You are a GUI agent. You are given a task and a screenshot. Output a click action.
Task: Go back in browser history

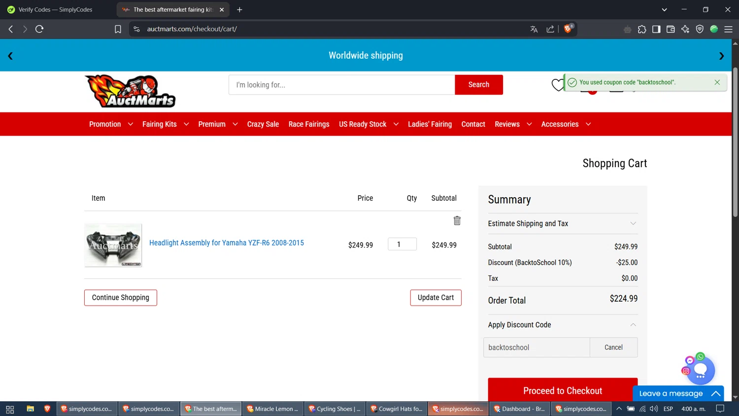[x=11, y=29]
